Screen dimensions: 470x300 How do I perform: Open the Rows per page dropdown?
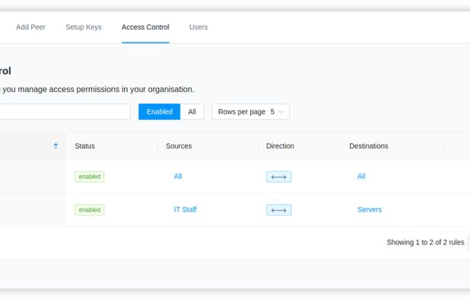[x=251, y=112]
